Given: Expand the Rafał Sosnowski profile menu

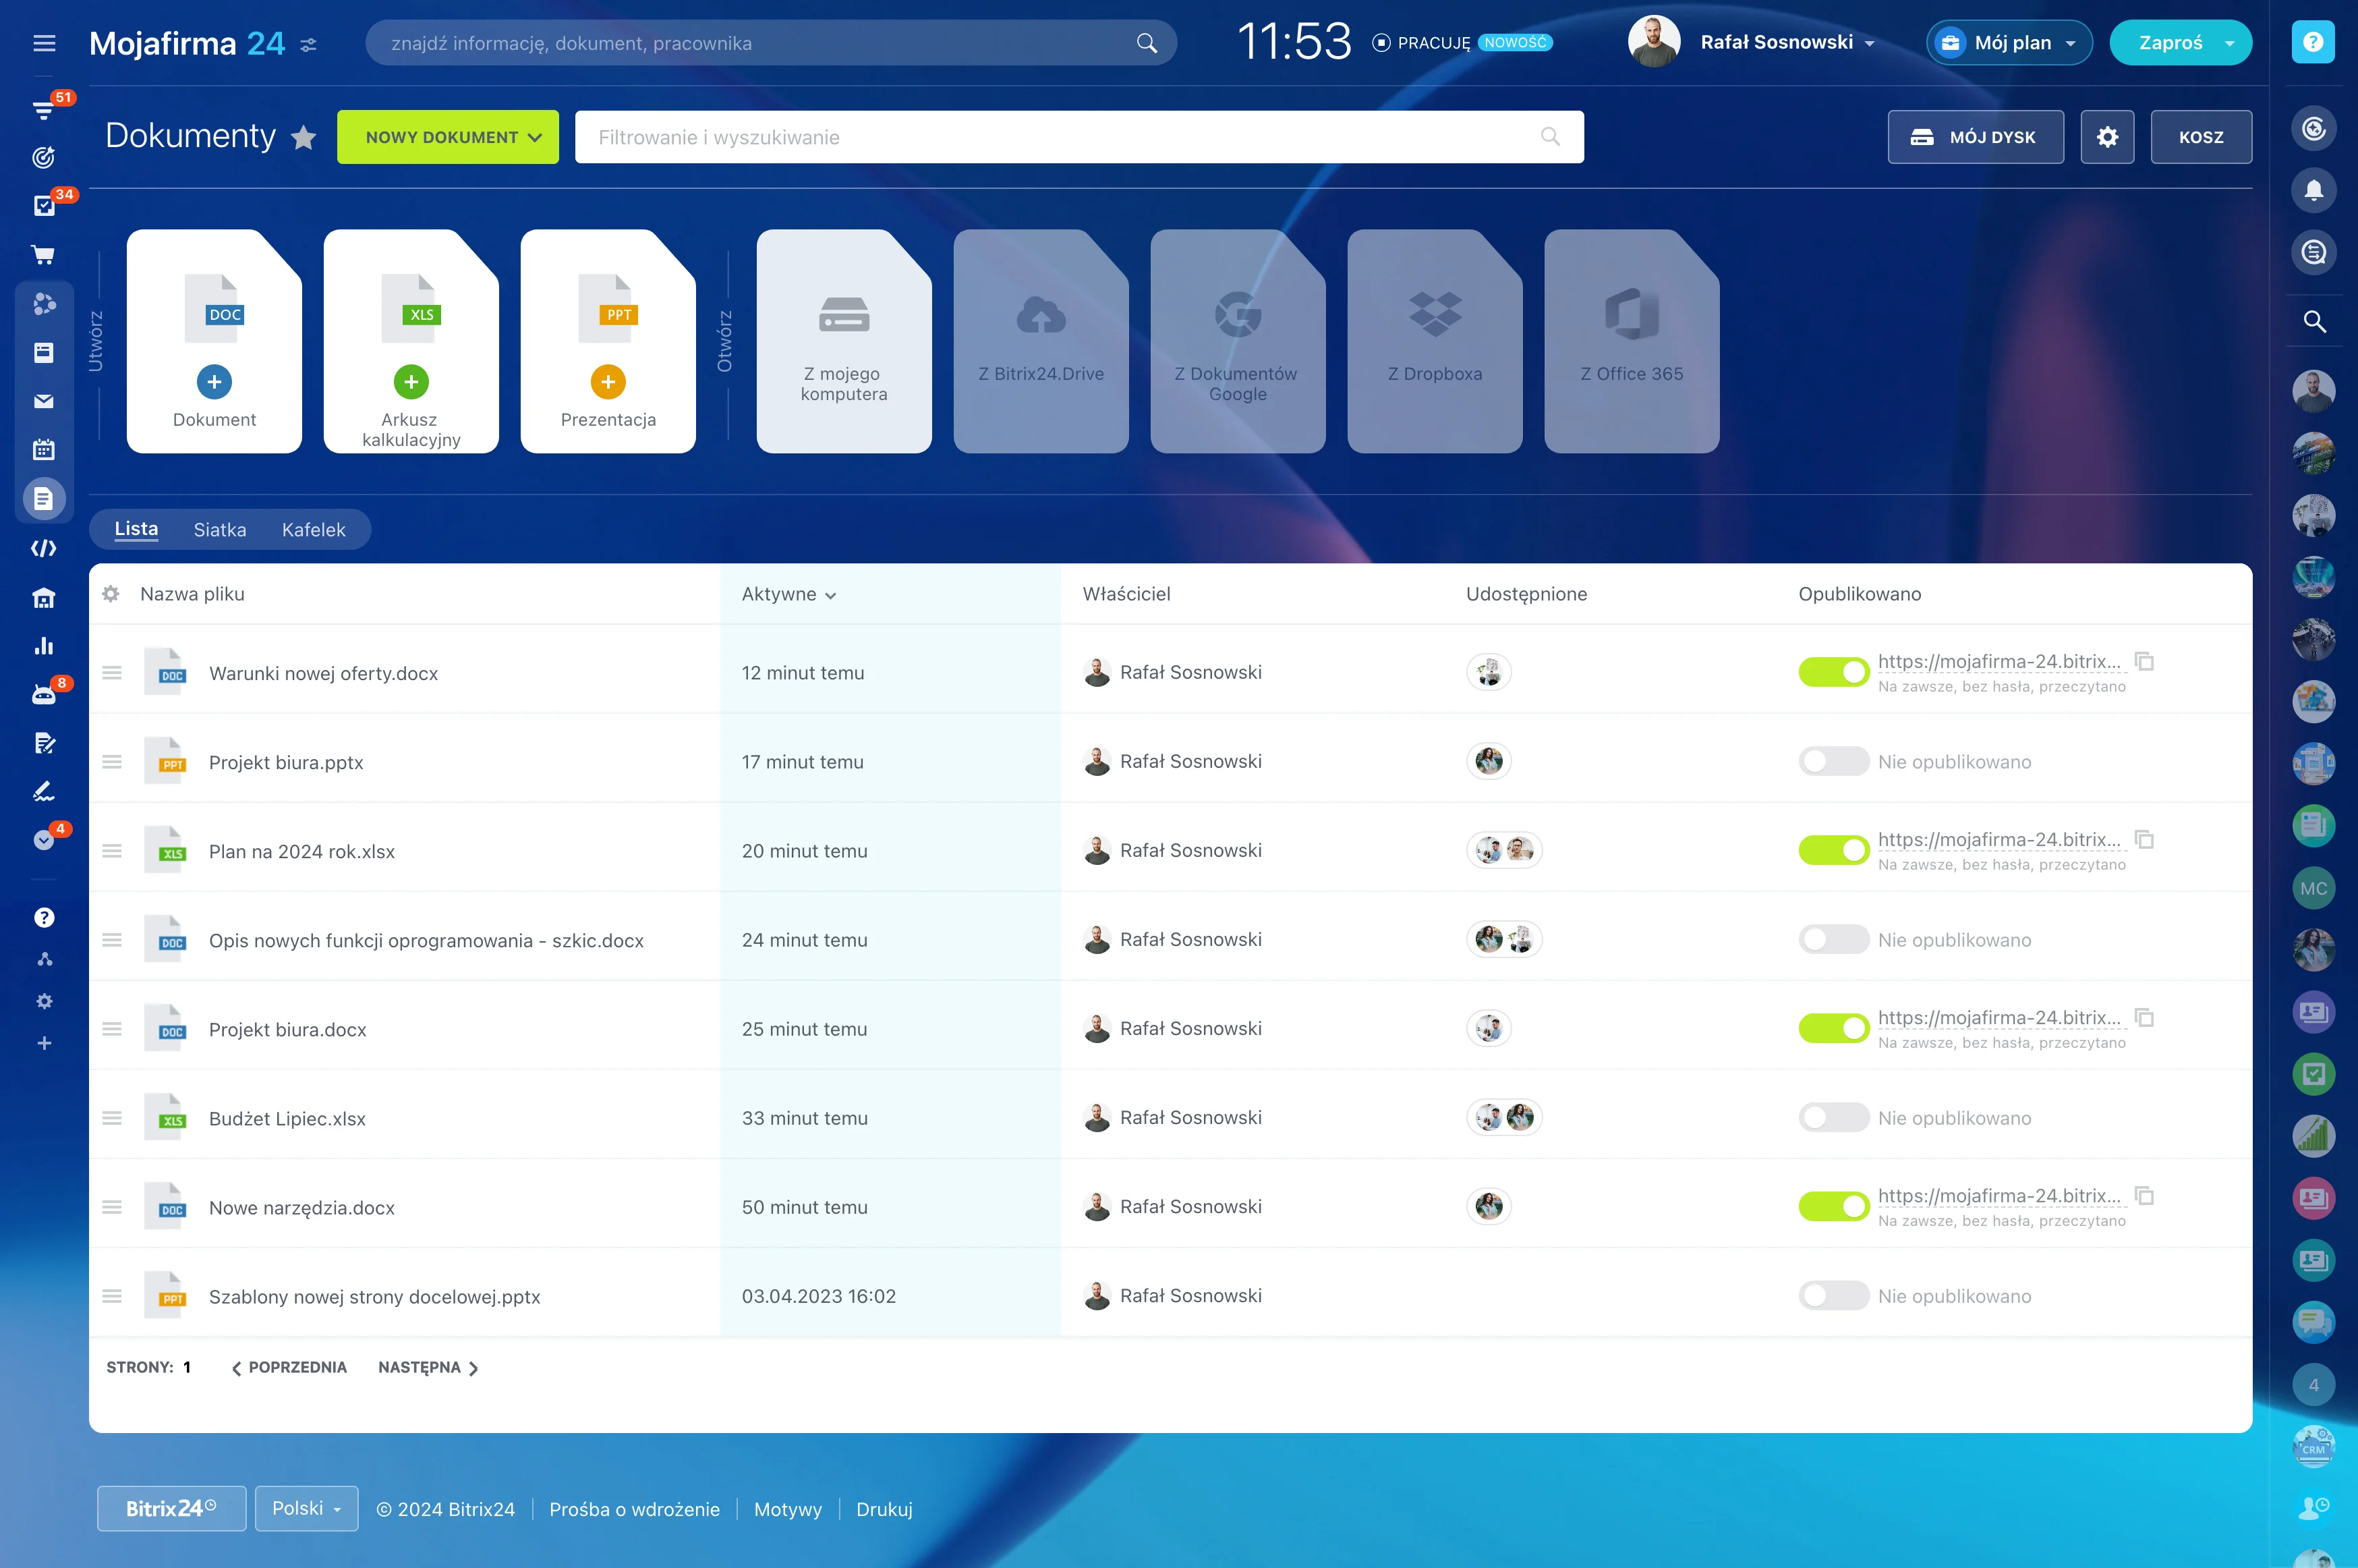Looking at the screenshot, I should click(1788, 42).
